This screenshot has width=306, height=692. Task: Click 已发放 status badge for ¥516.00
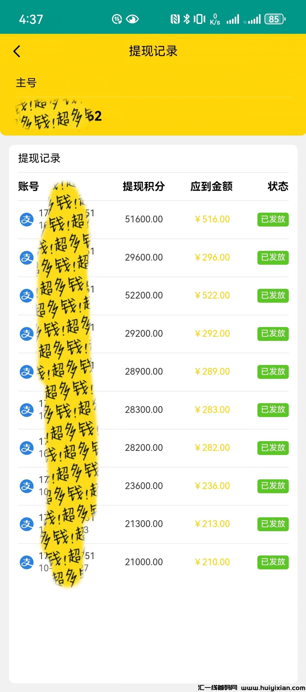pyautogui.click(x=273, y=219)
